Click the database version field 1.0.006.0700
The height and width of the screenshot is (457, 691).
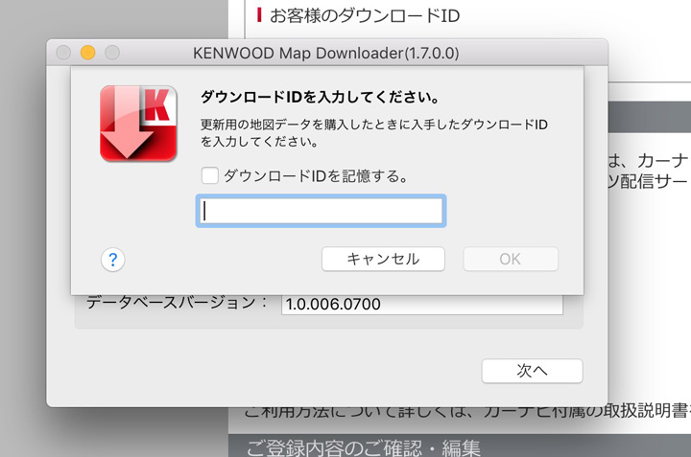(x=421, y=305)
